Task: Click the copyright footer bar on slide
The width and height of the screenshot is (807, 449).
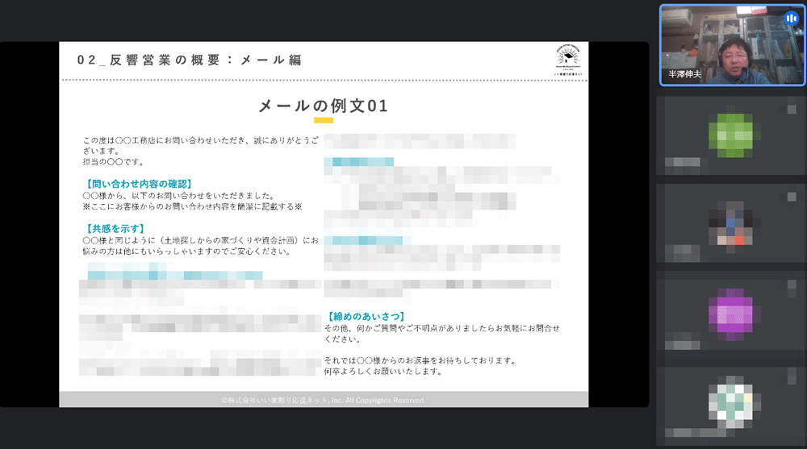Action: tap(323, 400)
